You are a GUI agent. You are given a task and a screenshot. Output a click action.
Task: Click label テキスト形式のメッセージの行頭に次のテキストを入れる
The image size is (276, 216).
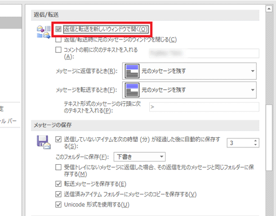(x=103, y=107)
